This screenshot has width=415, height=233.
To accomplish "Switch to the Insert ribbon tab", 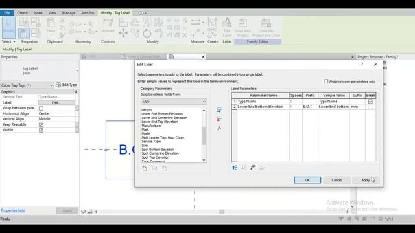I will coord(38,13).
